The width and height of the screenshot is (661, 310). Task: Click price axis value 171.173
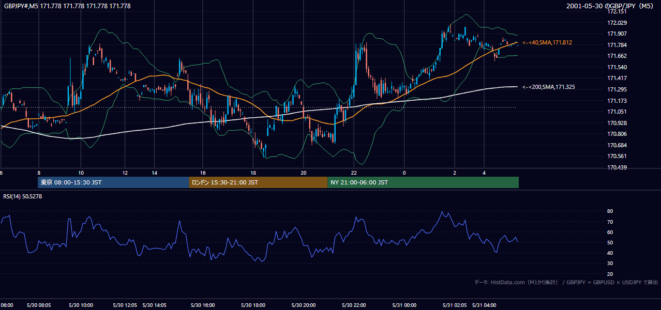pos(617,101)
